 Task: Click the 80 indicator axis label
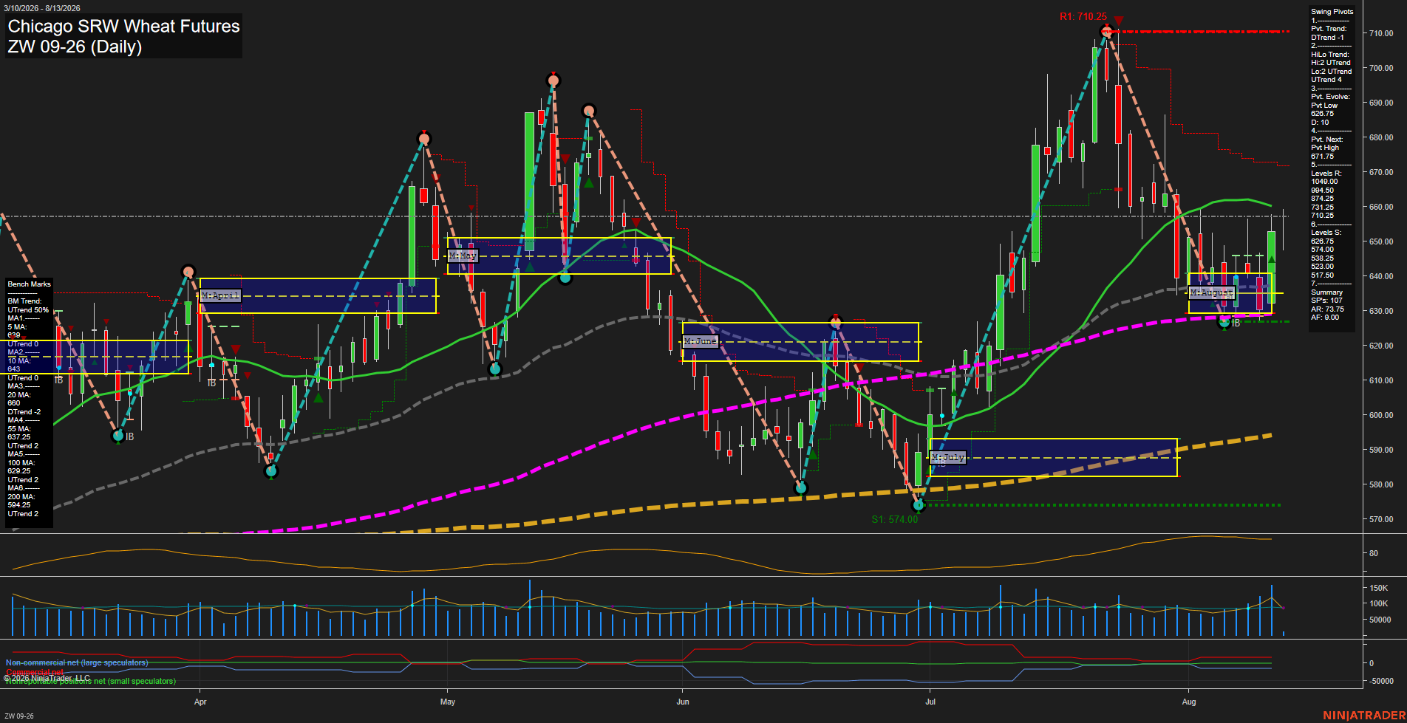1374,553
